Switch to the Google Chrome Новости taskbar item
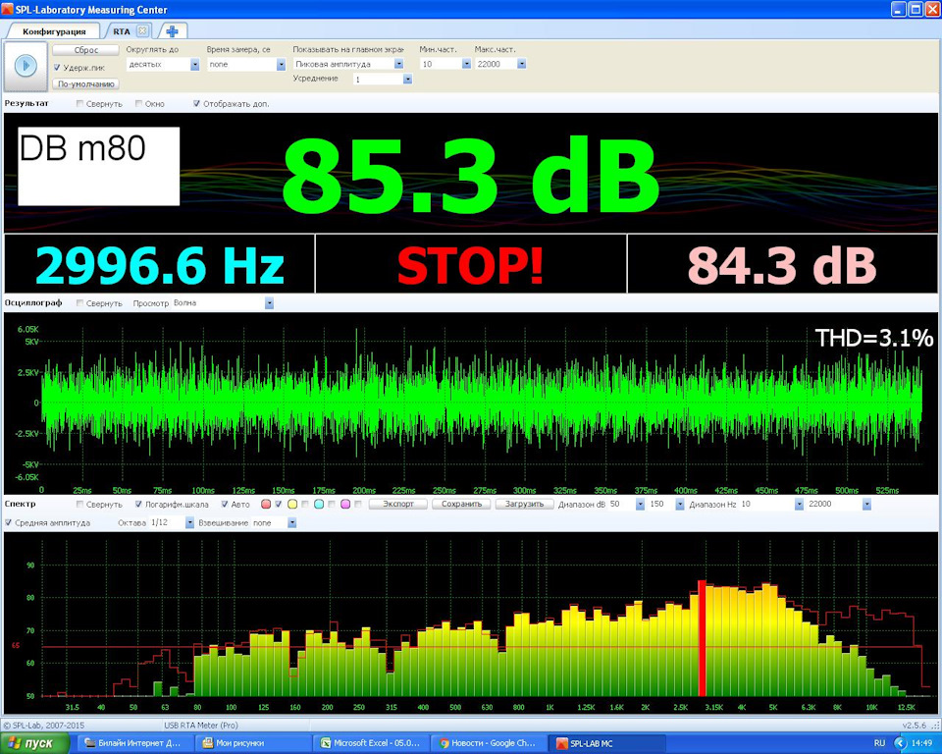This screenshot has height=754, width=942. [x=489, y=744]
